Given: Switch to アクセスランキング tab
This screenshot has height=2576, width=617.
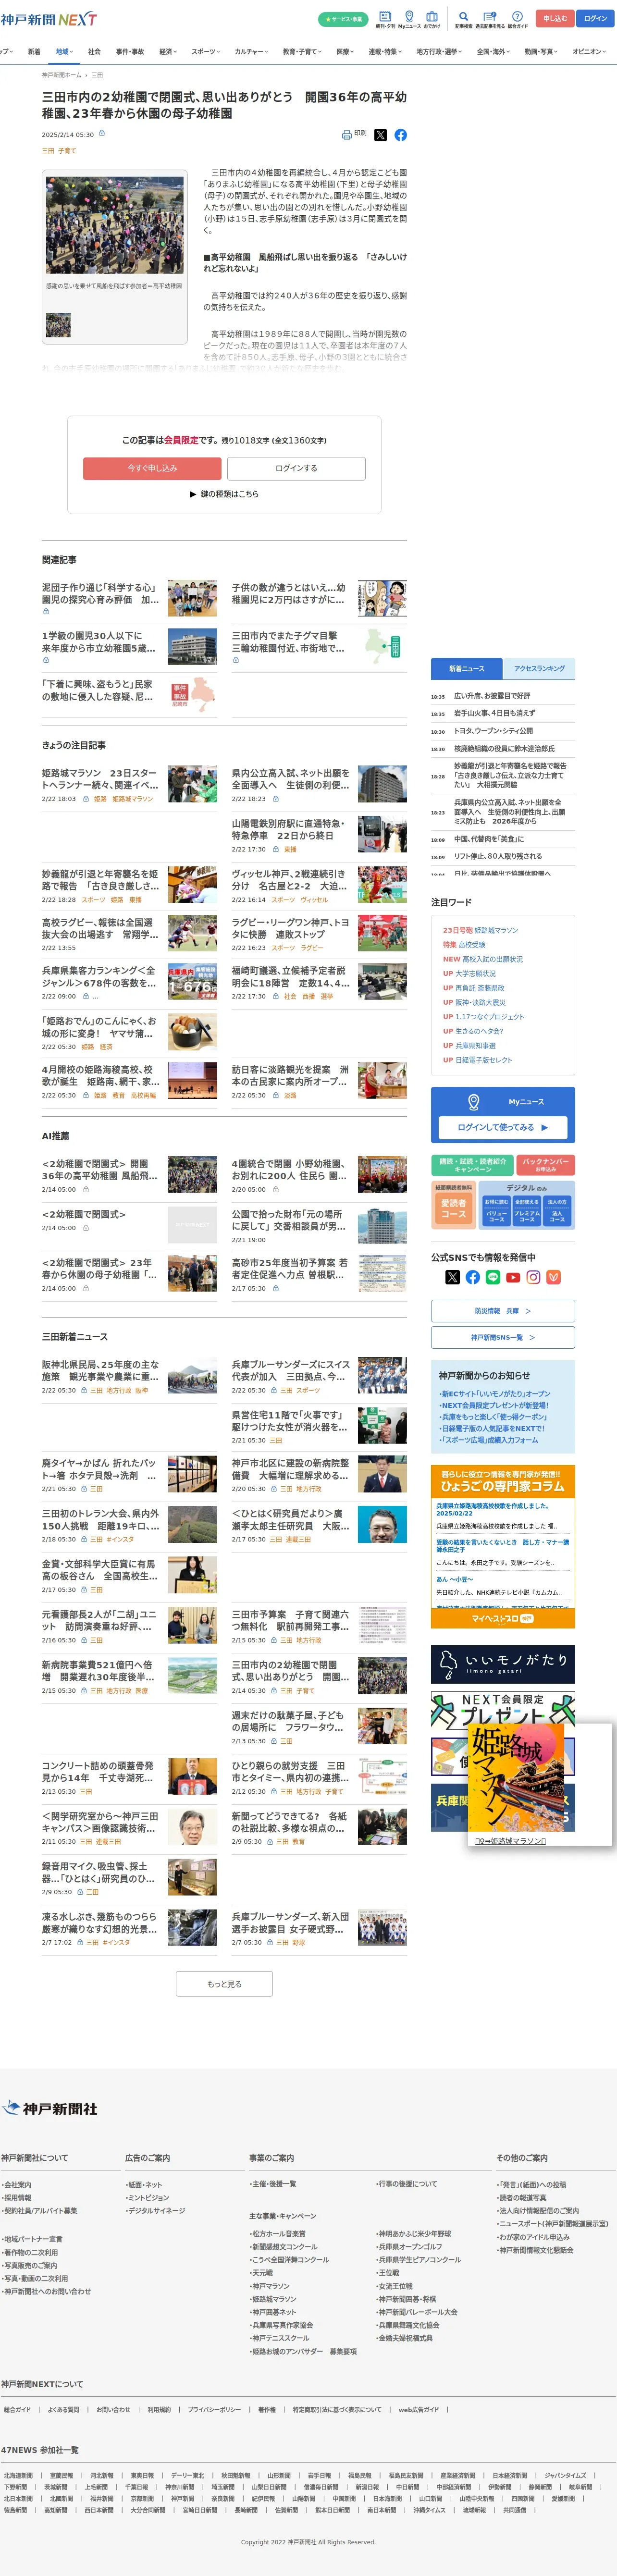Looking at the screenshot, I should tap(539, 668).
